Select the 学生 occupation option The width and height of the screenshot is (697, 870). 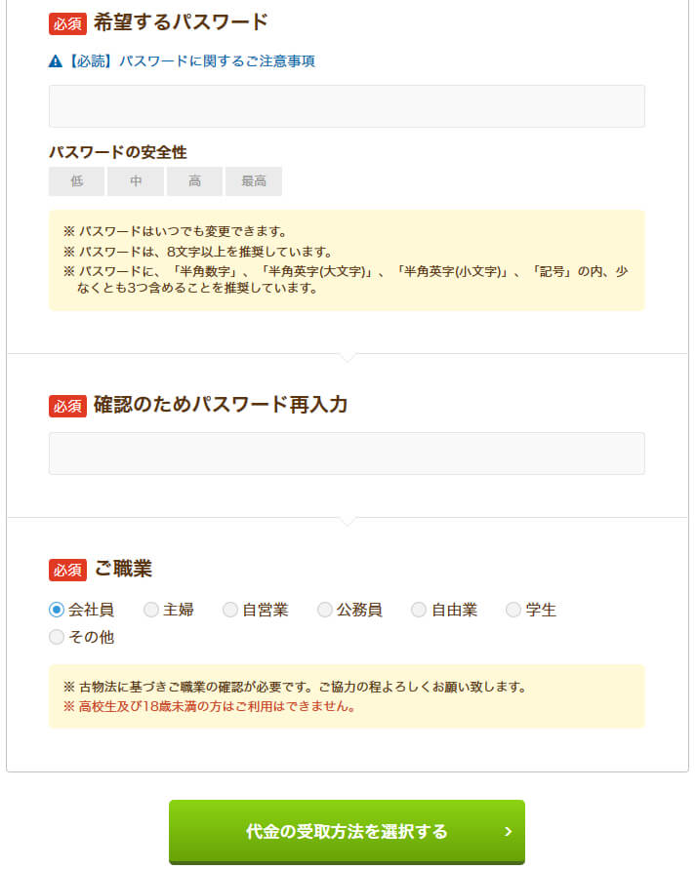click(513, 610)
